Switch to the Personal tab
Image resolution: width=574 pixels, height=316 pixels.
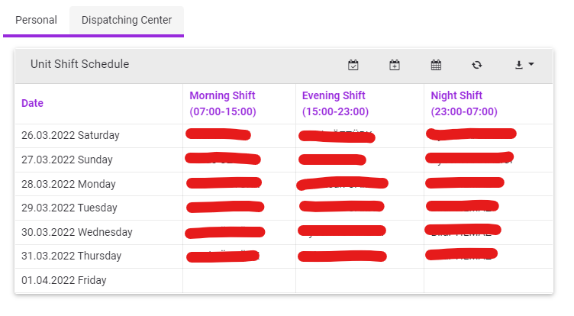click(x=36, y=20)
